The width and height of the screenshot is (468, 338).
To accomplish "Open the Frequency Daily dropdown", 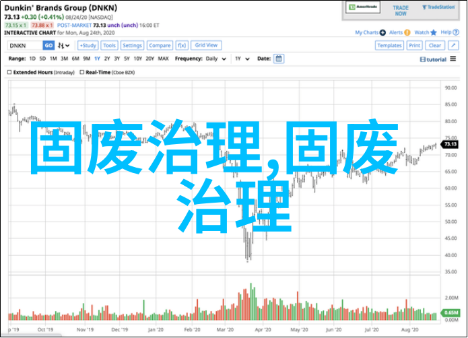I will tap(215, 59).
